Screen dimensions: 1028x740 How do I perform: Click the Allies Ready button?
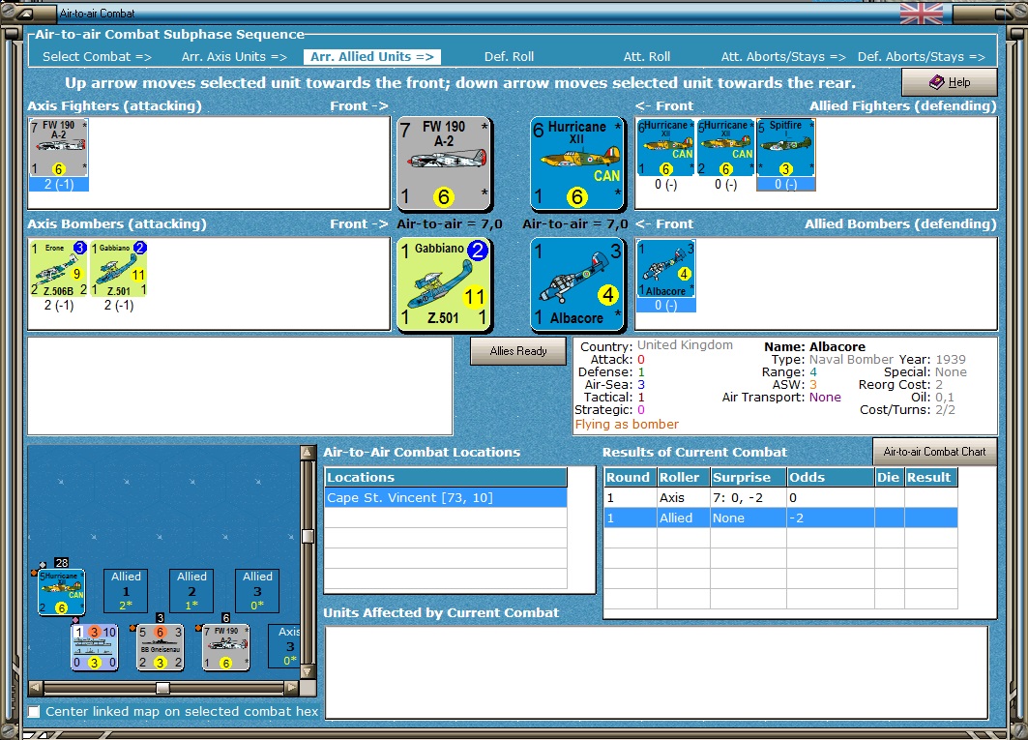click(518, 351)
